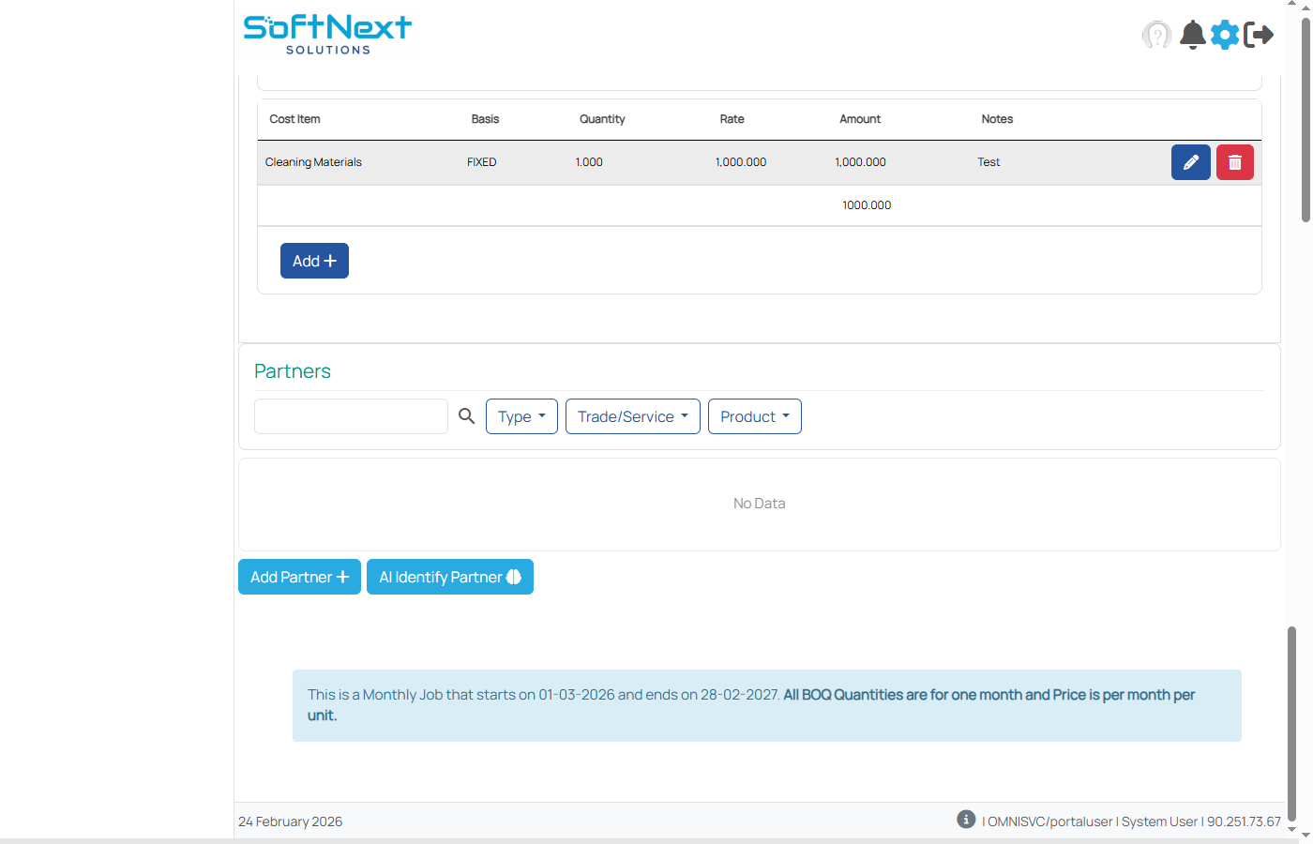This screenshot has width=1313, height=844.
Task: Edit the Cleaning Materials cost item
Action: coord(1190,161)
